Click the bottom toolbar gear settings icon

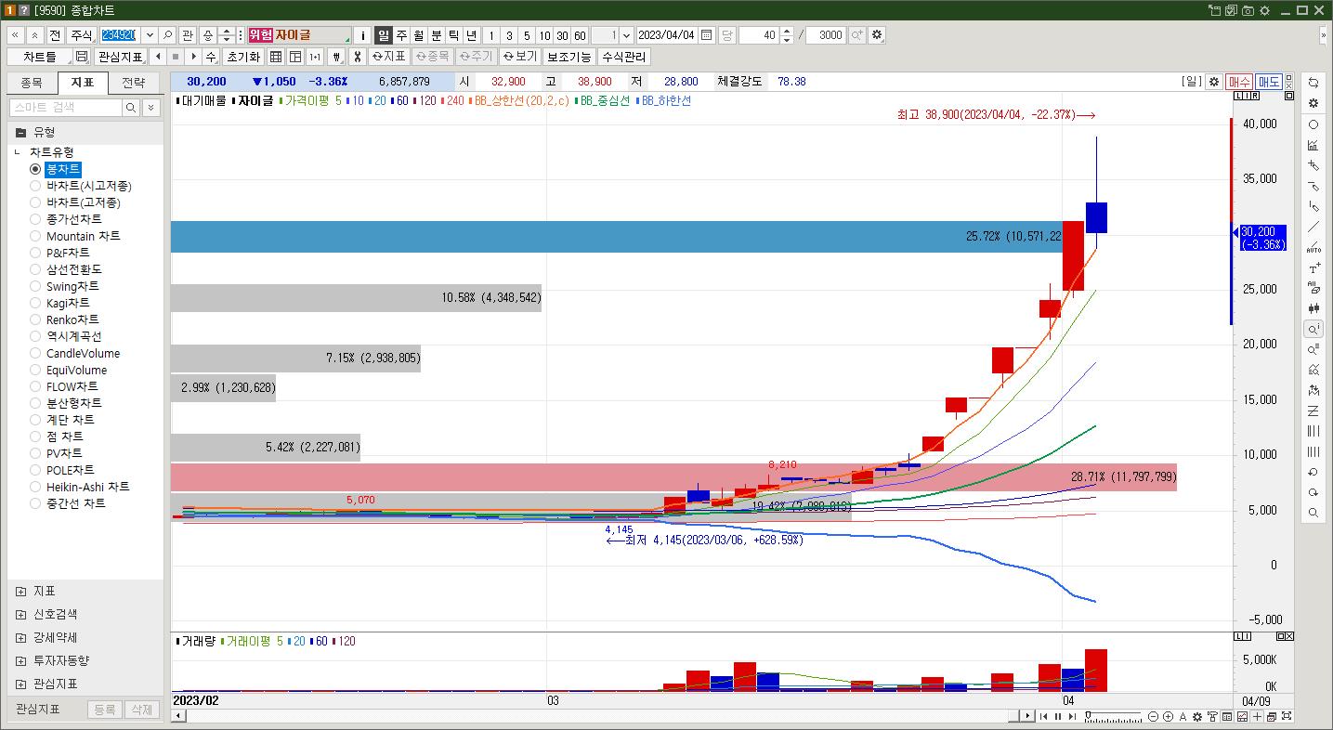tap(1197, 716)
